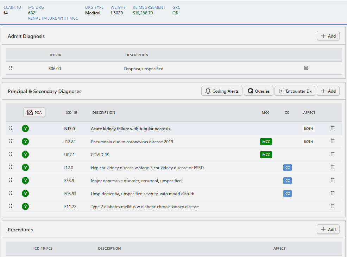Open Coding Alerts via the bell icon
The image size is (347, 257).
208,91
